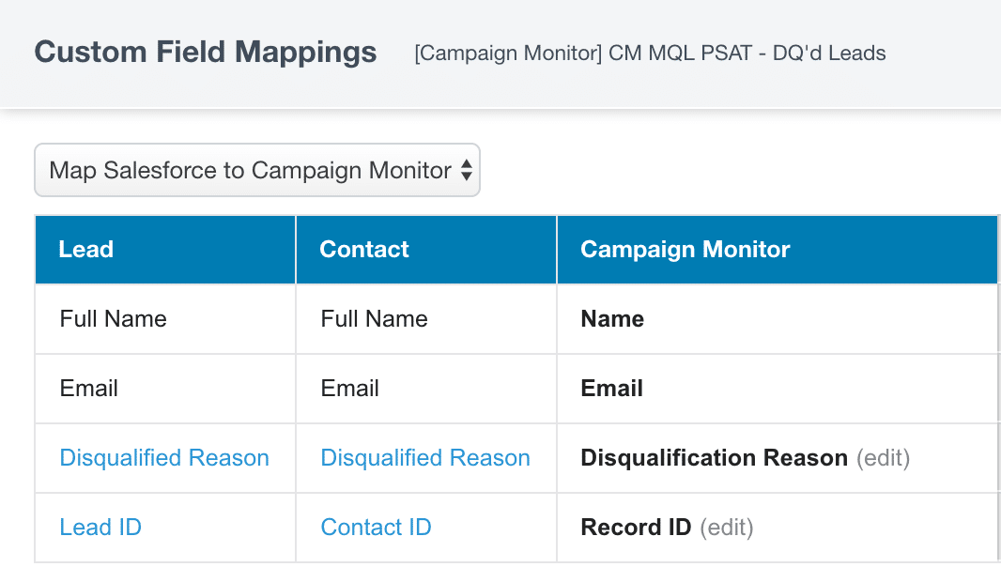Click the Contact column Email cell
Viewport: 1001px width, 567px height.
426,389
